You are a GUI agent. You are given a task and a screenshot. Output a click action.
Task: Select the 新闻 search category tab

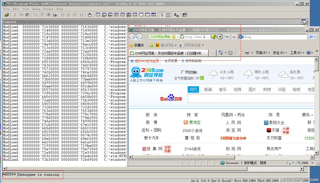pyautogui.click(x=208, y=89)
